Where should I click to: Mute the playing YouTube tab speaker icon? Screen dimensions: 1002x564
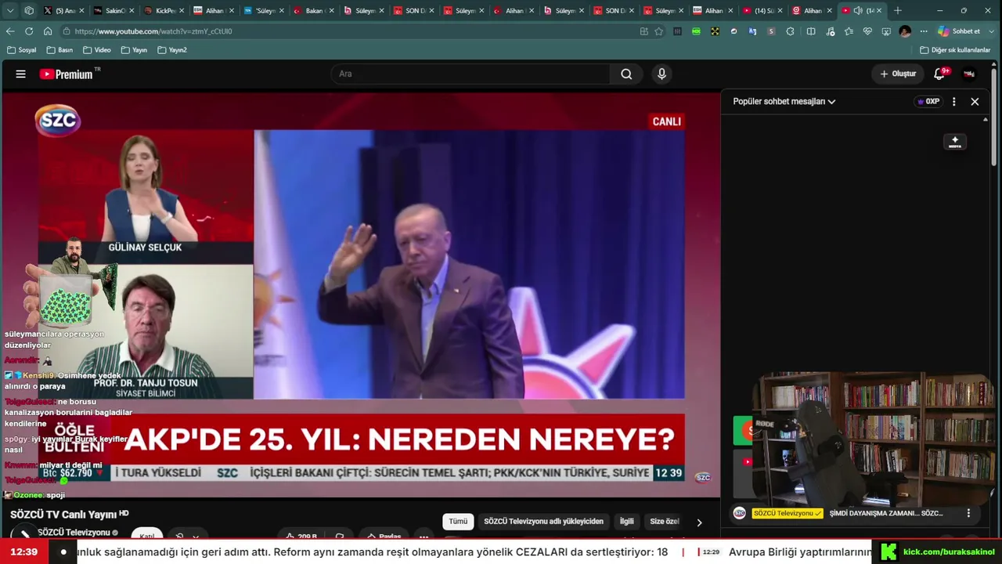pyautogui.click(x=858, y=11)
